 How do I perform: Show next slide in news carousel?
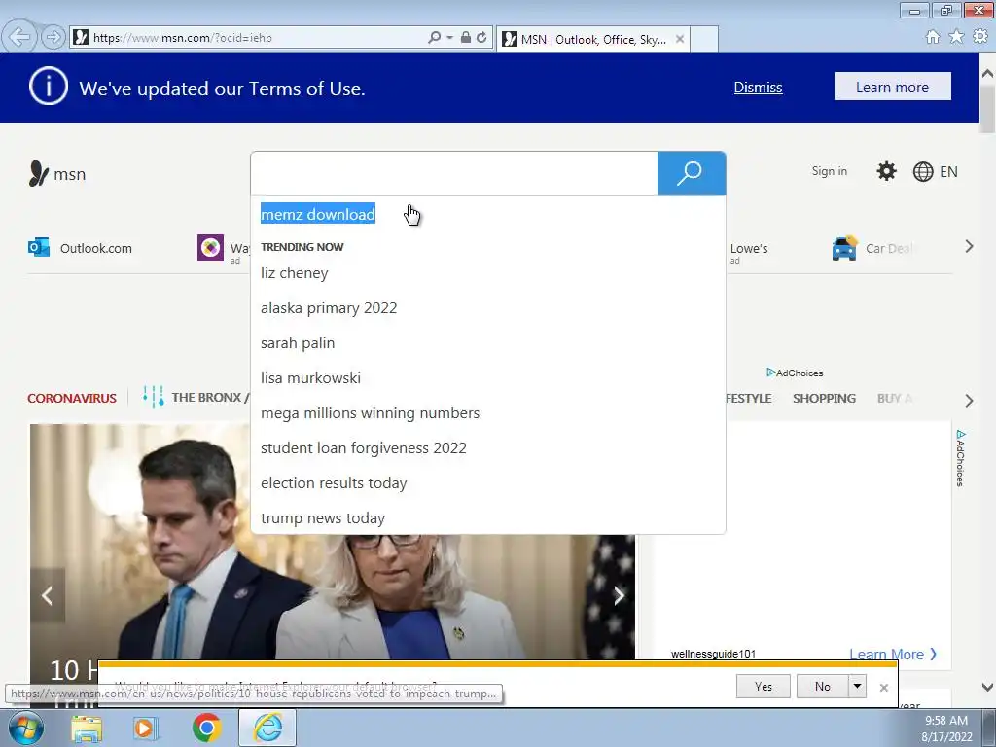tap(618, 595)
